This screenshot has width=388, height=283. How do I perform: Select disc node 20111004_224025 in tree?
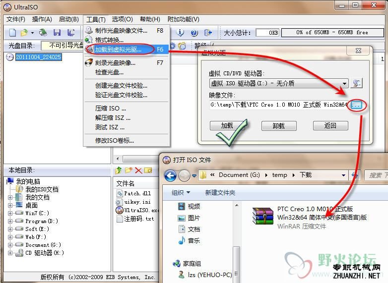(x=38, y=57)
